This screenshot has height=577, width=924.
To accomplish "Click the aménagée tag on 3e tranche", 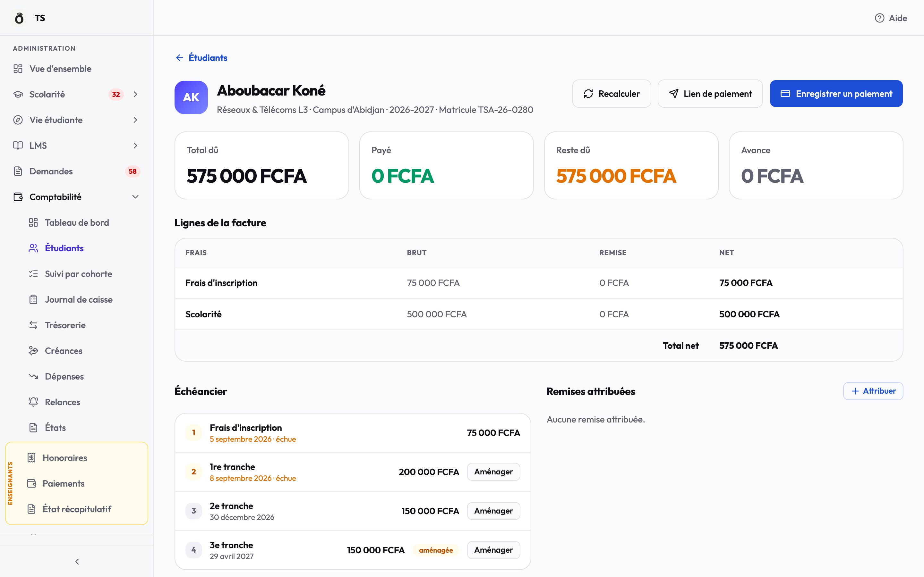I will (x=436, y=550).
